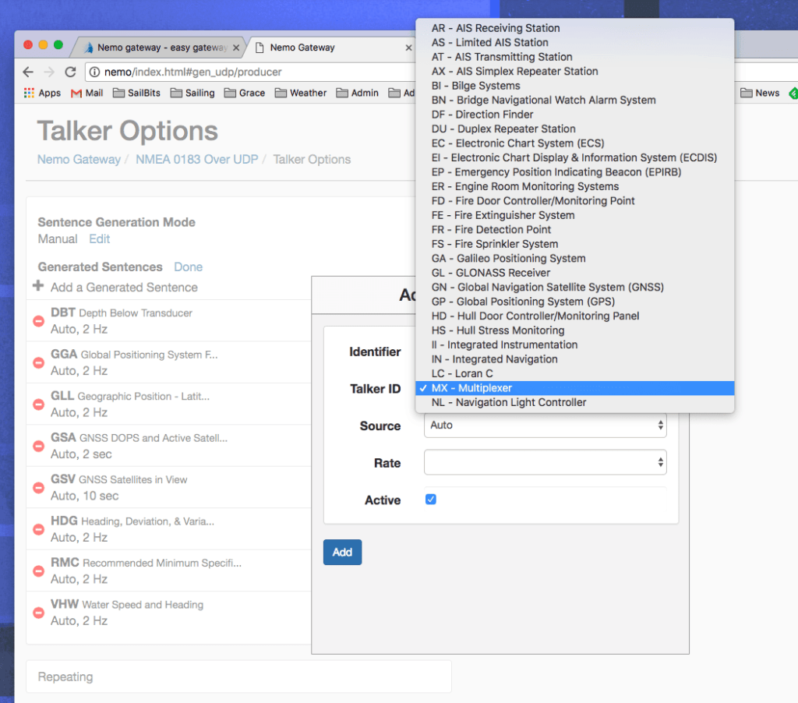Click the plus icon to add sentence
Screen dimensions: 798x703
(38, 285)
